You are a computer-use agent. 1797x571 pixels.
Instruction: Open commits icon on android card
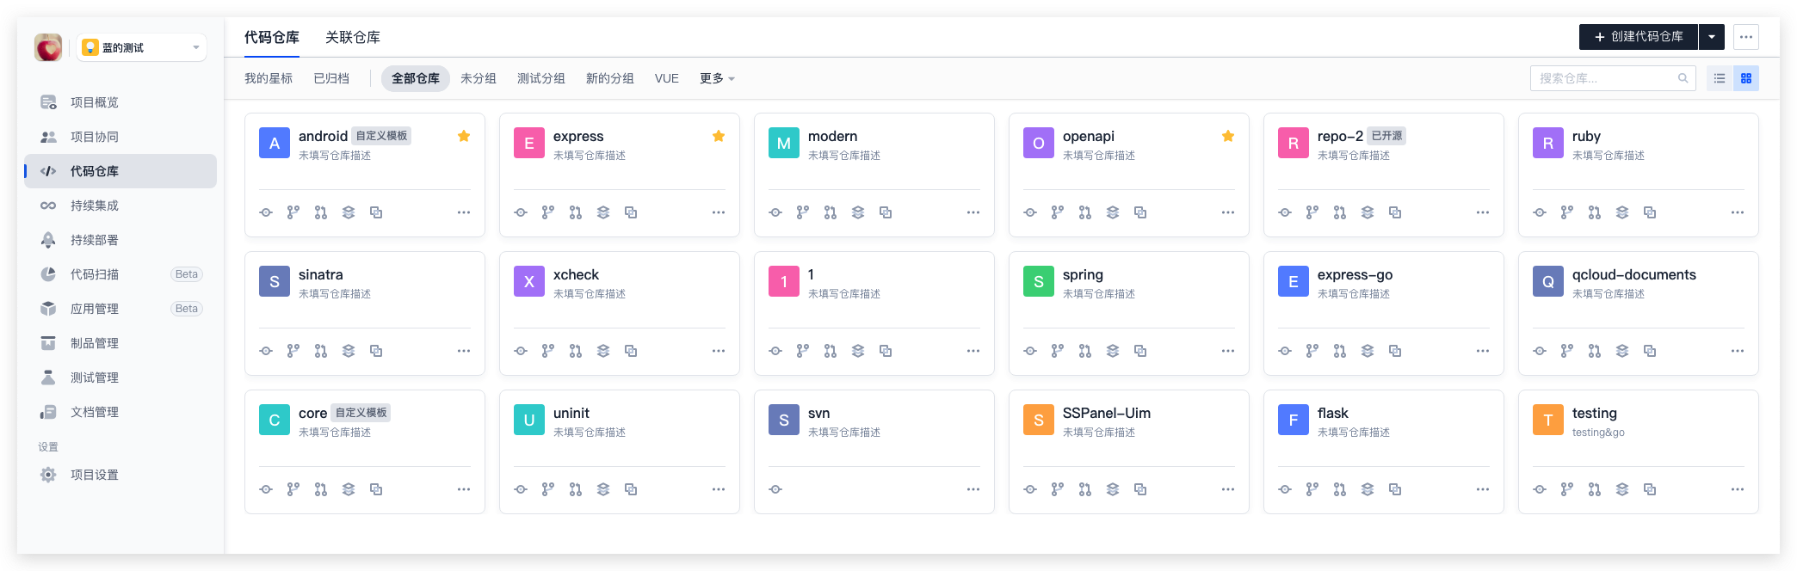tap(266, 212)
